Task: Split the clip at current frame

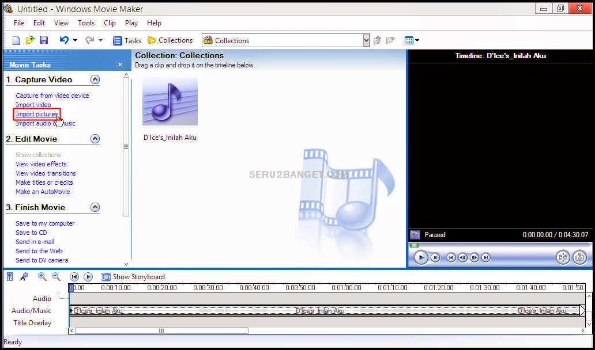Action: (x=563, y=257)
